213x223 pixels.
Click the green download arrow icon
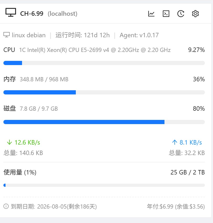[x=9, y=142]
